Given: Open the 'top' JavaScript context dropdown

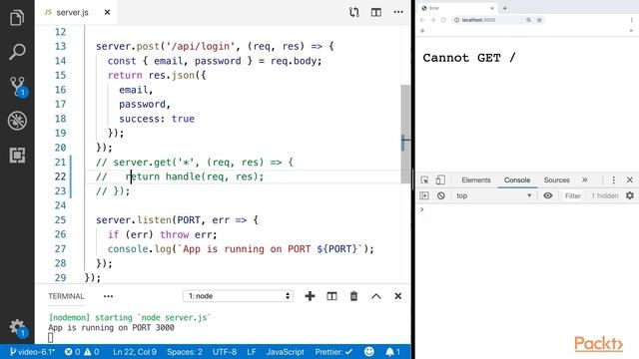Looking at the screenshot, I should click(493, 195).
